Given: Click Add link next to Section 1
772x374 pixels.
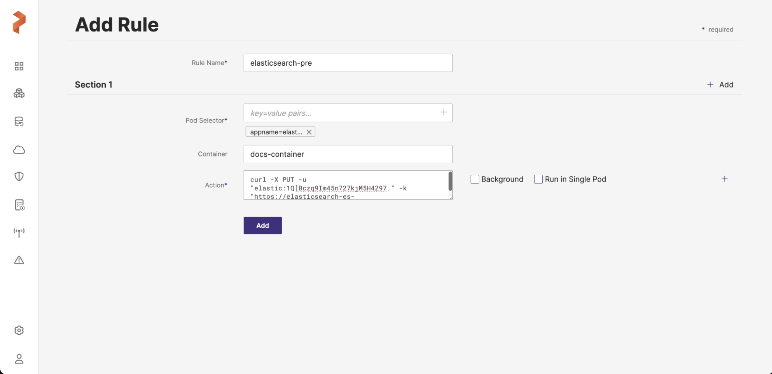Looking at the screenshot, I should 720,85.
